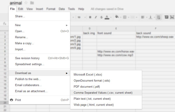The image size is (175, 112).
Task: Click the Borders grid icon
Action: [125, 17]
